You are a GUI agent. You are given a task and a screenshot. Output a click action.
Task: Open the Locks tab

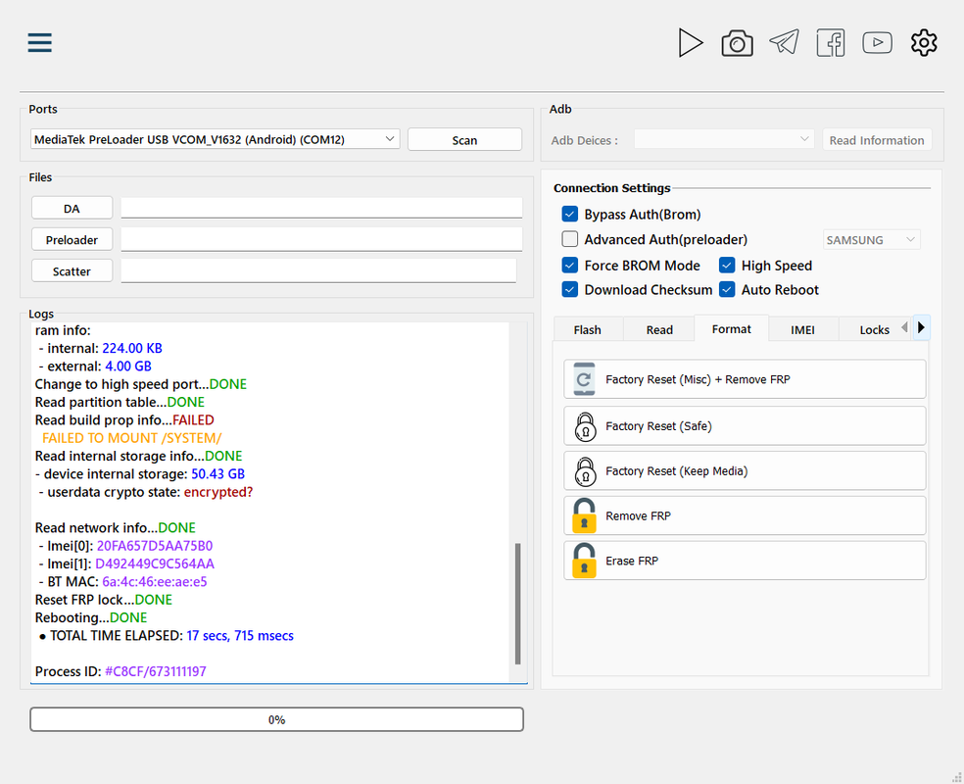click(874, 329)
